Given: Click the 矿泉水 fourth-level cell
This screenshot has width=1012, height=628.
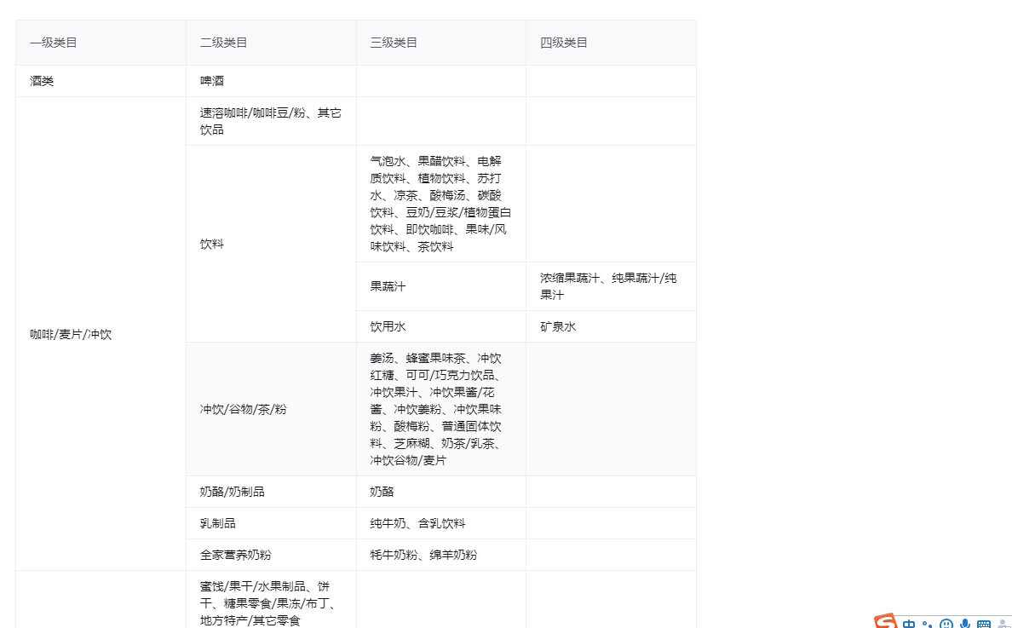Looking at the screenshot, I should (x=558, y=326).
